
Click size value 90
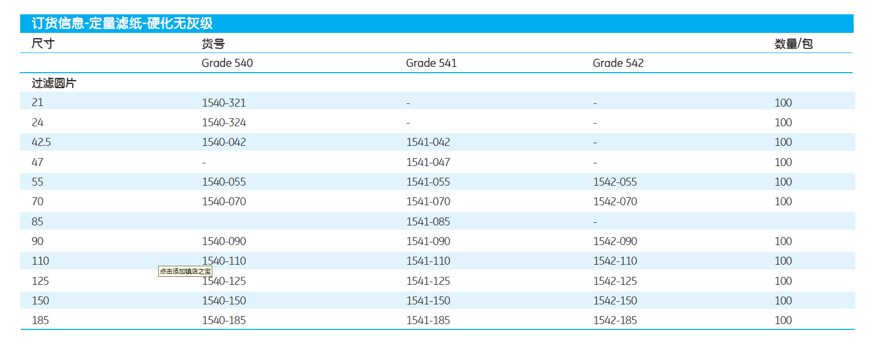point(37,241)
